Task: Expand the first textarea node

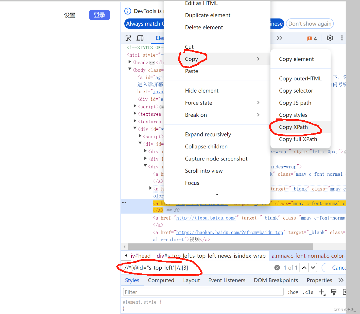Action: pos(135,113)
